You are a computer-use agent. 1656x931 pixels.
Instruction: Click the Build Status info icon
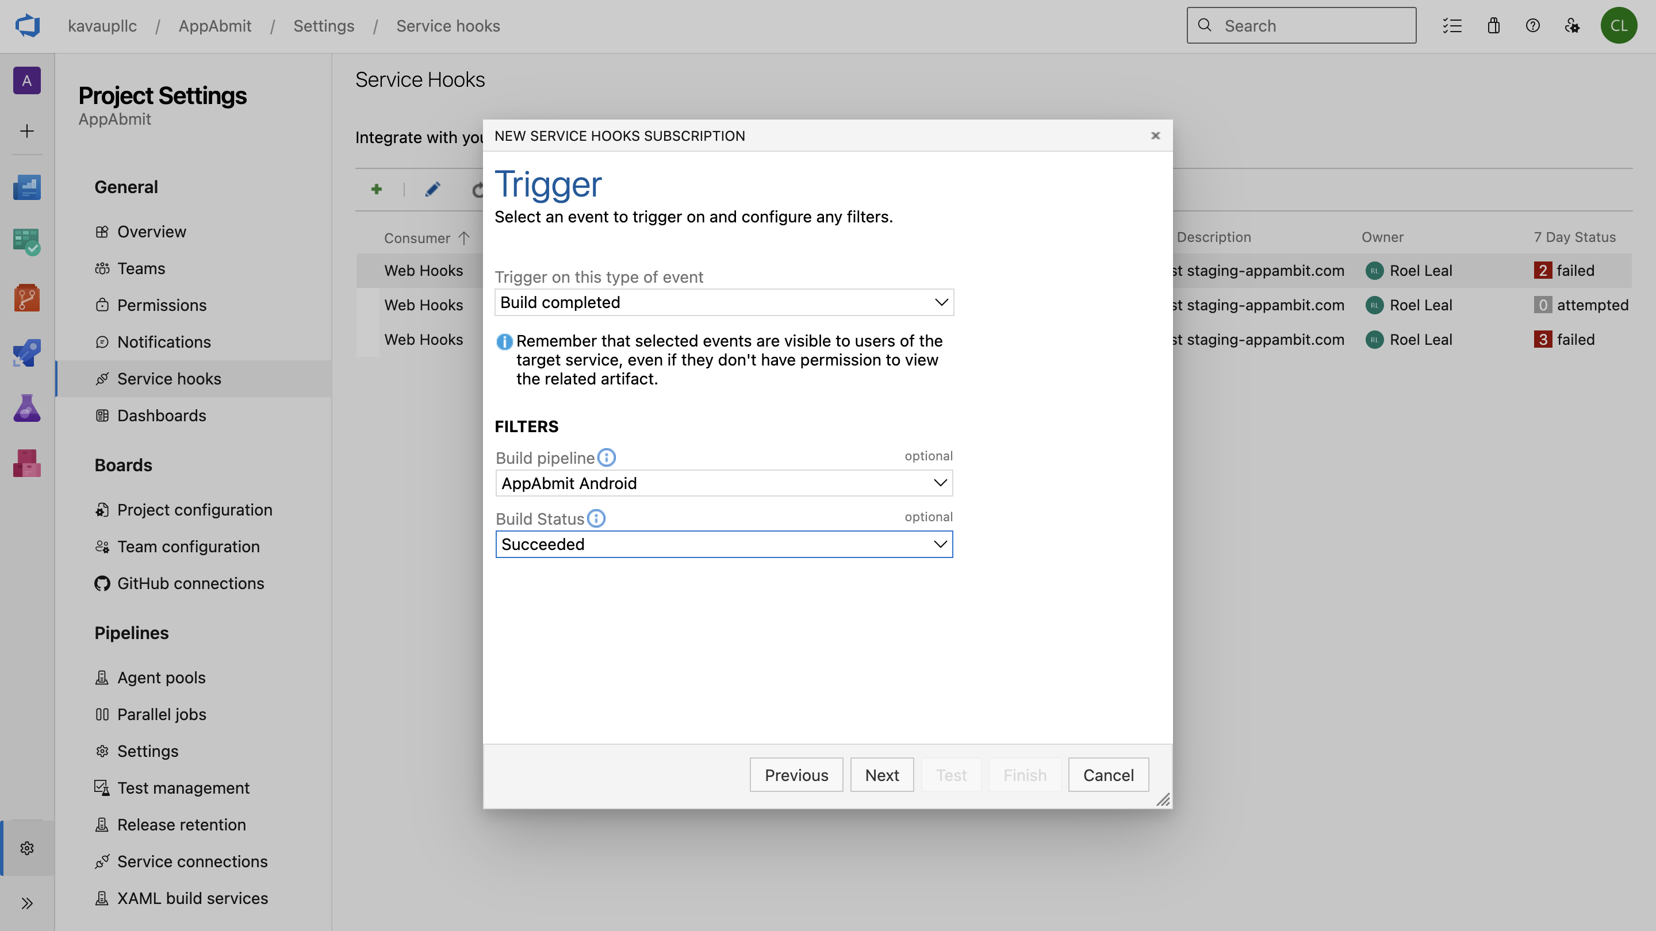(596, 518)
